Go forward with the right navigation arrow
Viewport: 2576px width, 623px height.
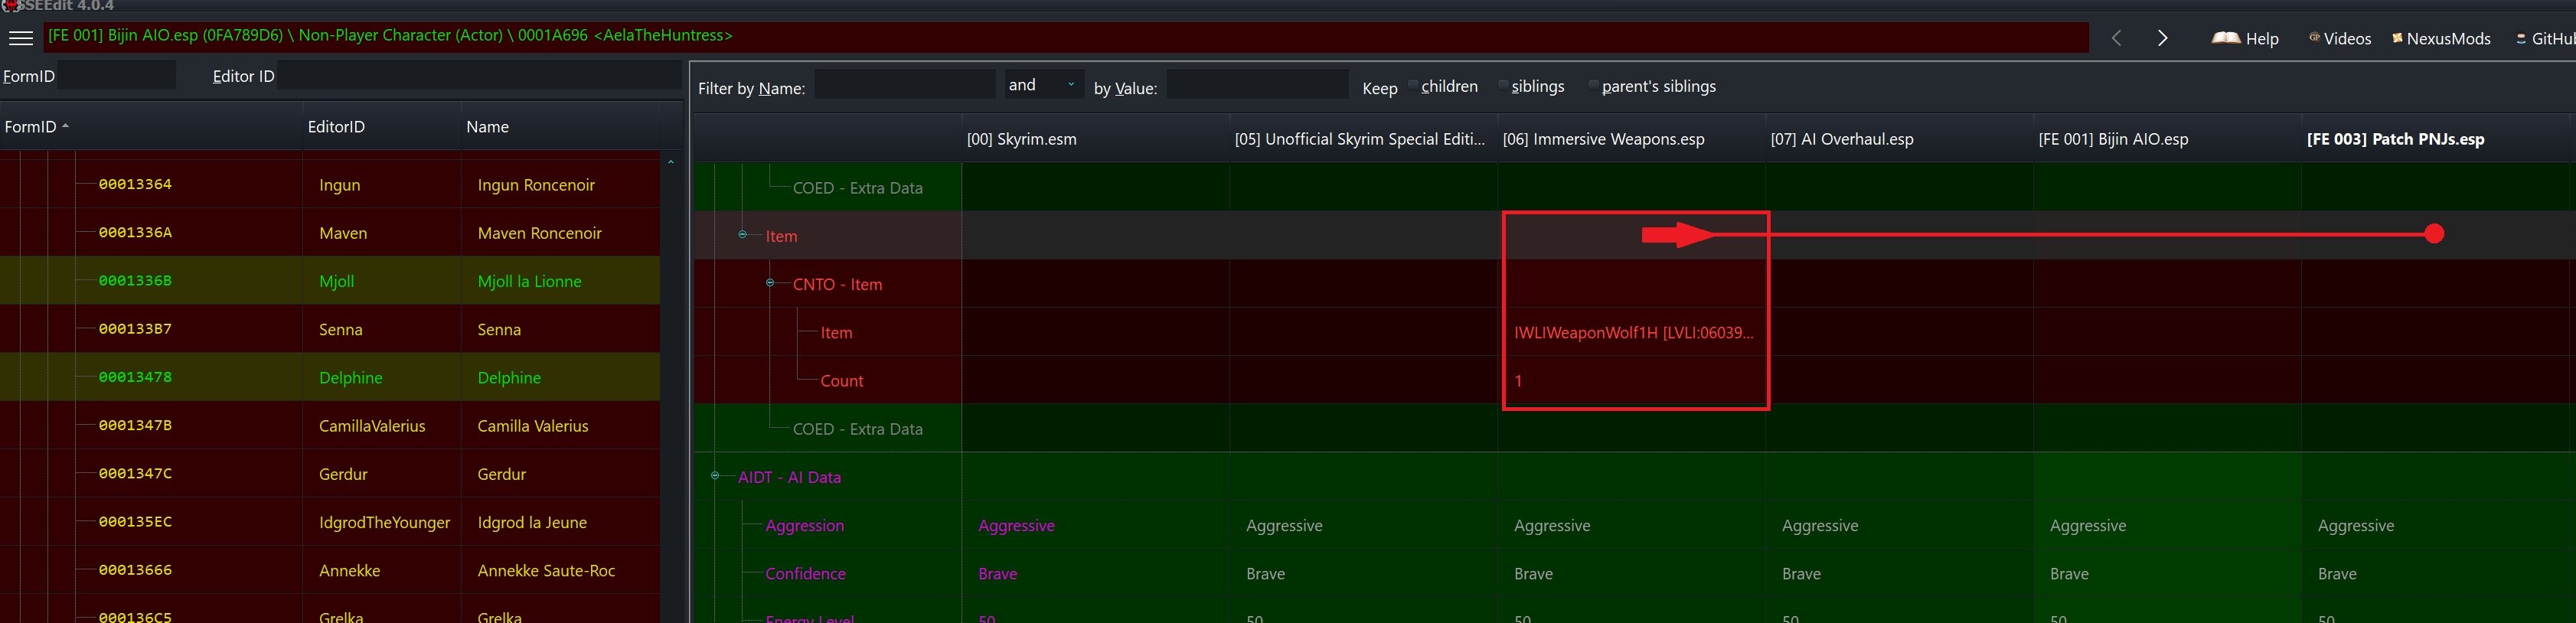(2162, 38)
